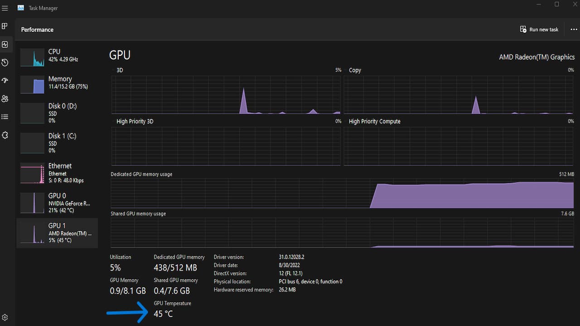Open the Services page icon
This screenshot has height=326, width=580.
tap(5, 135)
